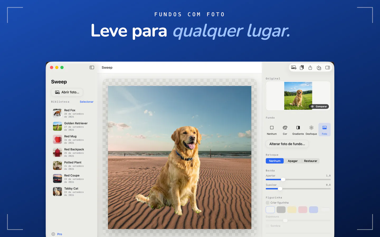This screenshot has height=237, width=380.
Task: Select the Gradiente background icon
Action: pos(298,130)
